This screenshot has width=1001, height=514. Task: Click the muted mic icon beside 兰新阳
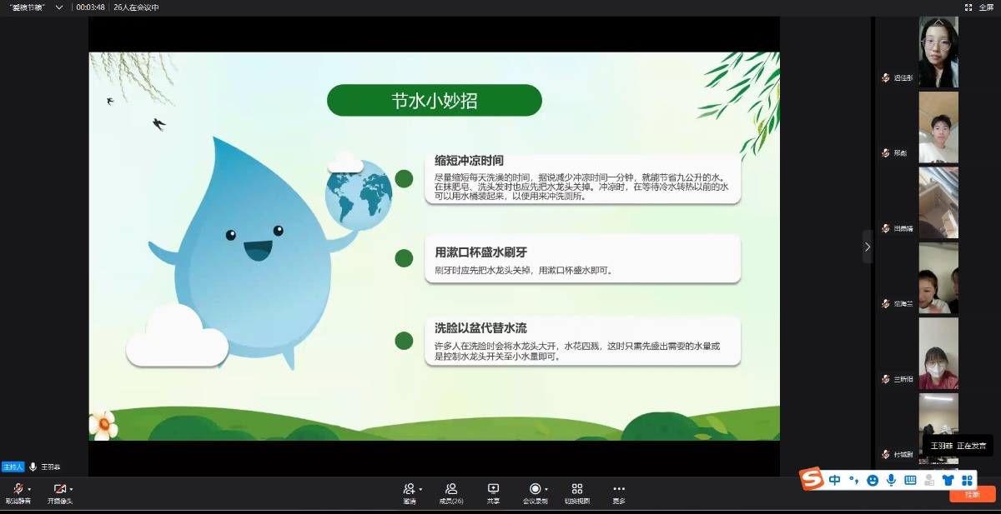point(886,379)
